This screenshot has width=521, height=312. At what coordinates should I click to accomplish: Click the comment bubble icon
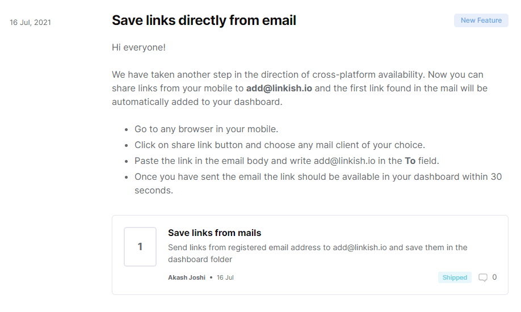point(483,277)
